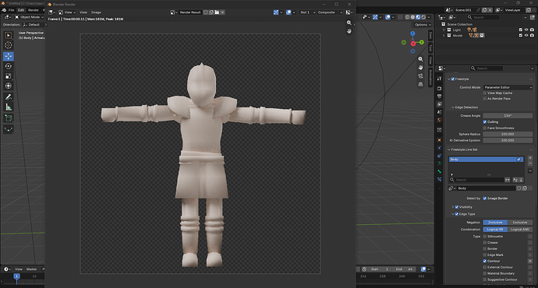This screenshot has width=538, height=288.
Task: Open the View Layer properties tab icon
Action: (440, 104)
